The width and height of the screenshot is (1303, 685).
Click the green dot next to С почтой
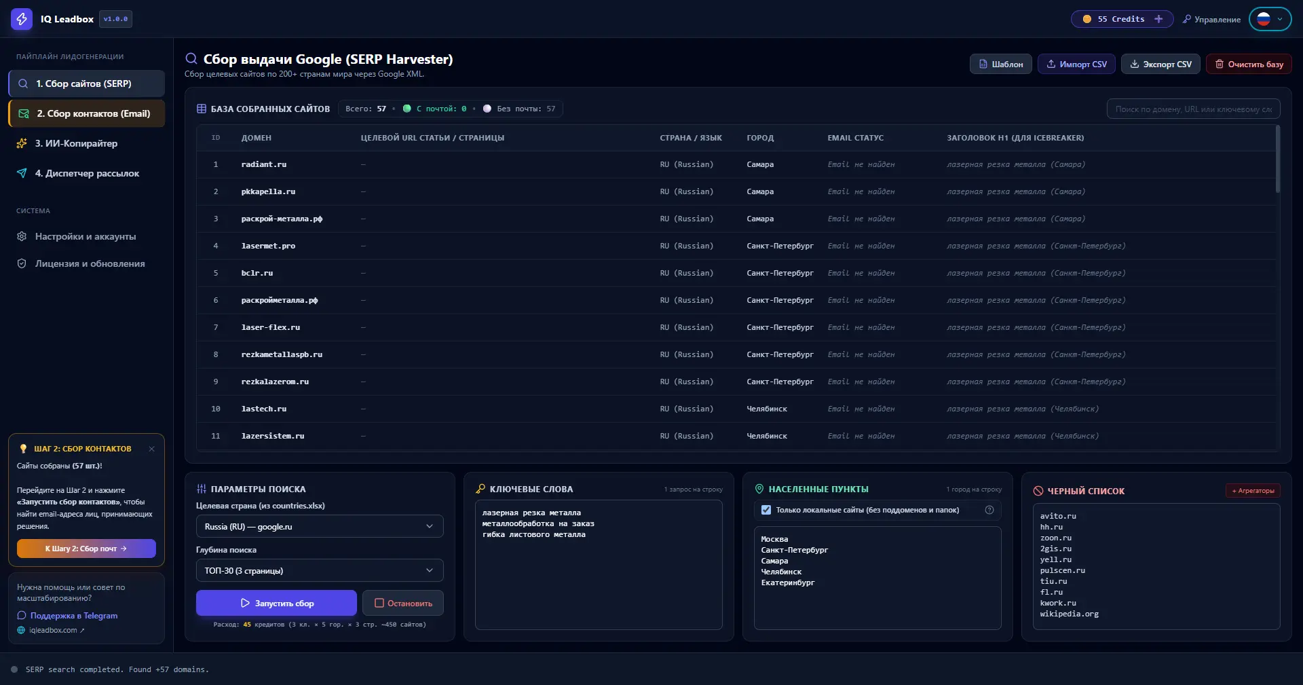(x=407, y=109)
